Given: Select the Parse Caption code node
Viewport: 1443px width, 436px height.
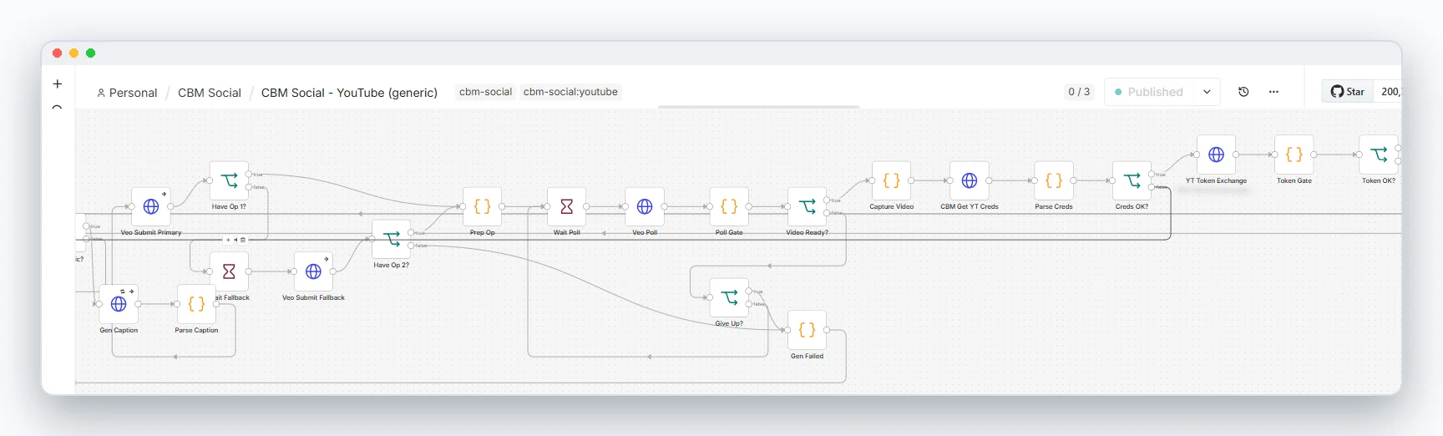Looking at the screenshot, I should 196,304.
